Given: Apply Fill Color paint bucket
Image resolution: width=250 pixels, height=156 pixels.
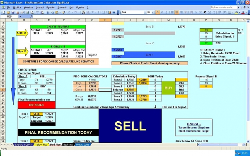Looking at the screenshot, I should click(236, 12).
